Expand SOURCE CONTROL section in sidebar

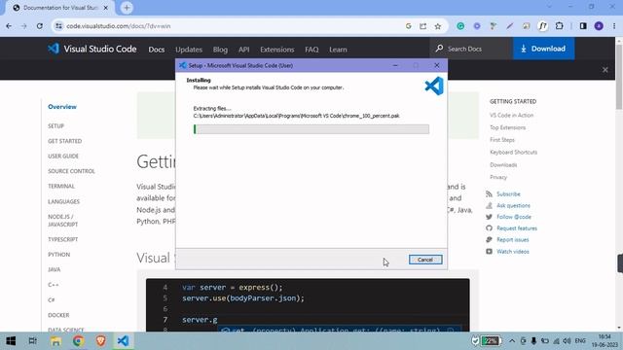coord(71,171)
